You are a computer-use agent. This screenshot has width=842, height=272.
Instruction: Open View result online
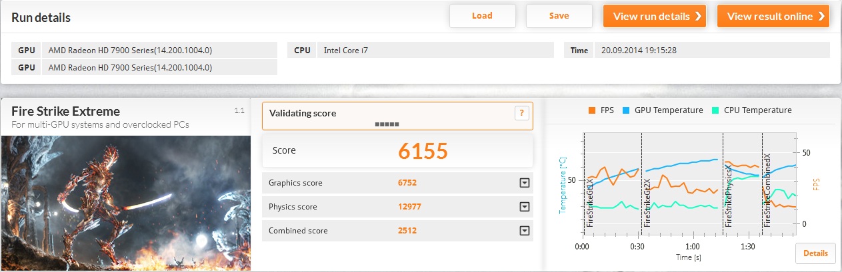click(773, 17)
